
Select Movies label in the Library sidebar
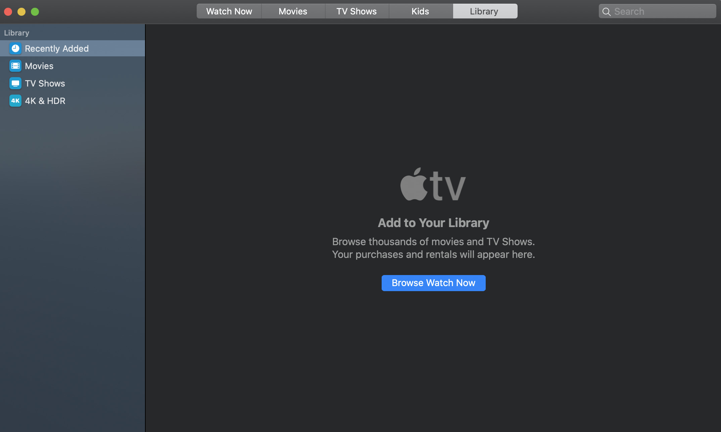coord(39,66)
